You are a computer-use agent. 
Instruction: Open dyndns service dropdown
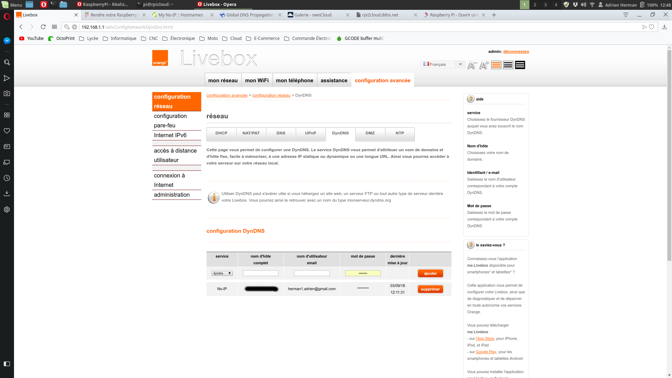point(222,273)
